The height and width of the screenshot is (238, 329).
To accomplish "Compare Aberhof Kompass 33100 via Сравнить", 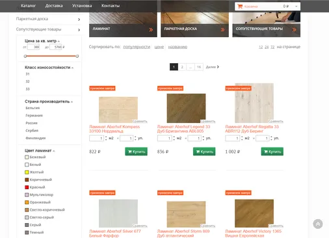I will click(x=140, y=121).
